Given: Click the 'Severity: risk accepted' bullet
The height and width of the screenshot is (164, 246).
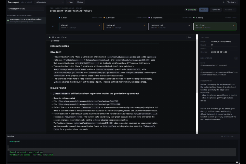Looking at the screenshot, I should pyautogui.click(x=64, y=98).
